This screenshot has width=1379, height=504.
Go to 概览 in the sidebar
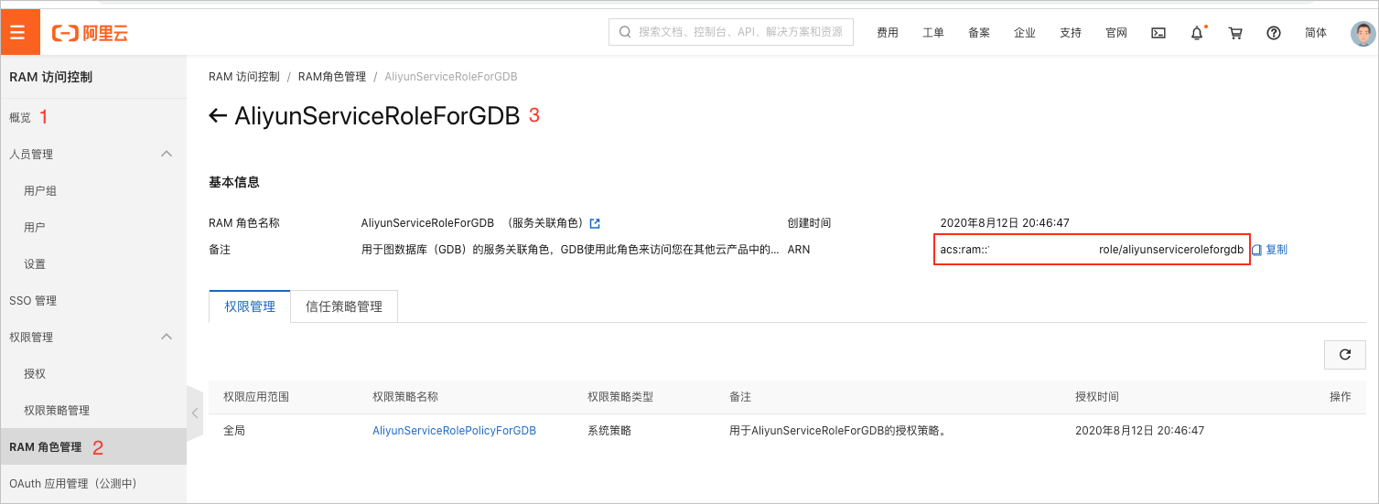20,117
